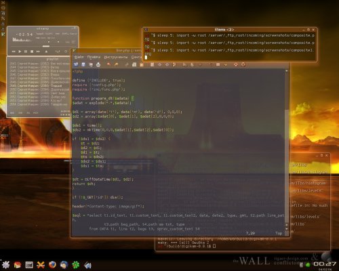Click the XMMS balance slider
The image size is (339, 271).
pos(59,42)
